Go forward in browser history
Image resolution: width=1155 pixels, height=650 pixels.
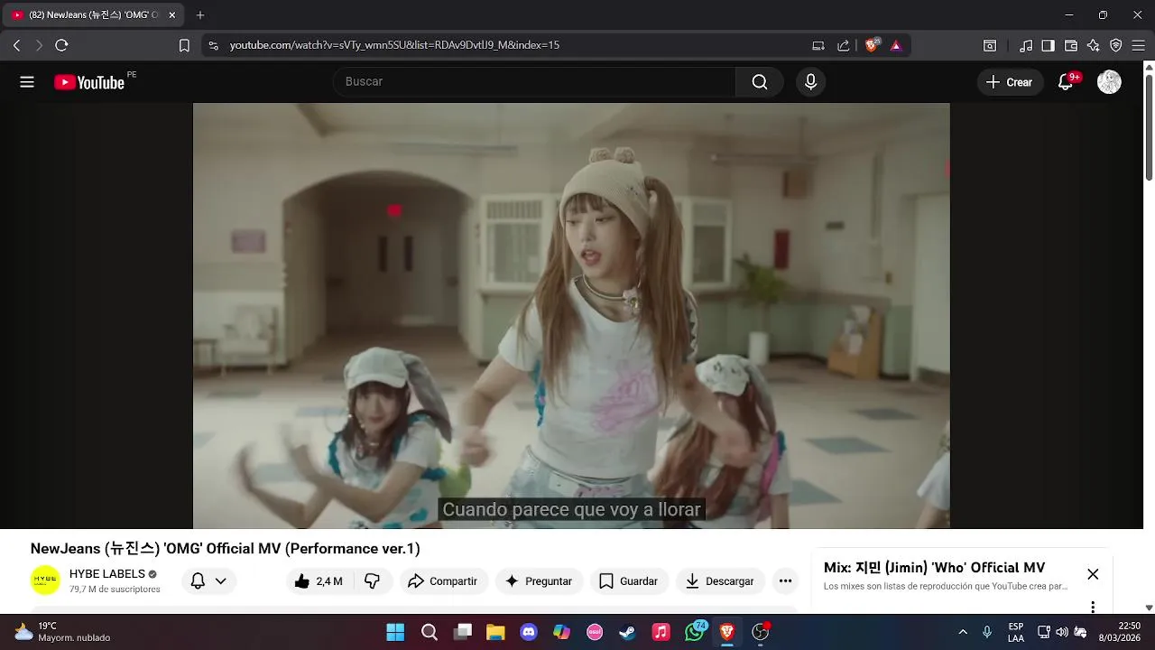coord(39,45)
